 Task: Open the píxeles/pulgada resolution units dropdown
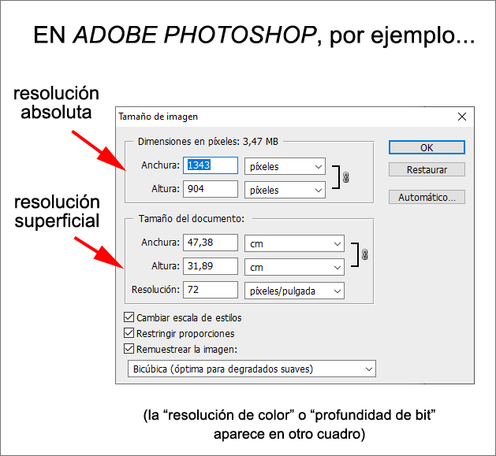(294, 291)
